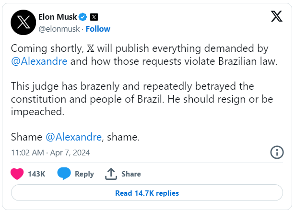Open the Read 14.7K replies button
Viewport: 295px width, 212px height.
147,193
